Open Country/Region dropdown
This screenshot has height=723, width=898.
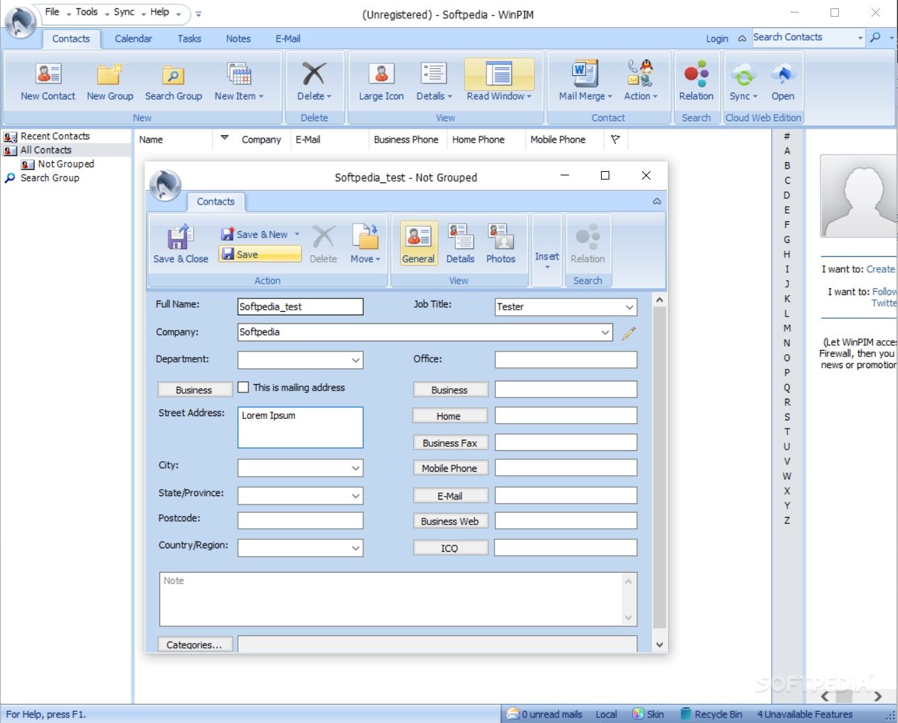click(x=355, y=548)
